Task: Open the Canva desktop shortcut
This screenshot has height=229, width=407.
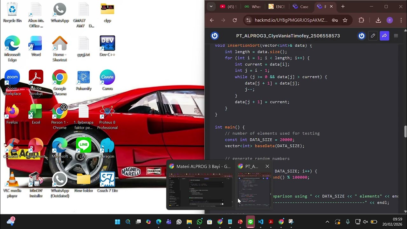Action: 107,80
